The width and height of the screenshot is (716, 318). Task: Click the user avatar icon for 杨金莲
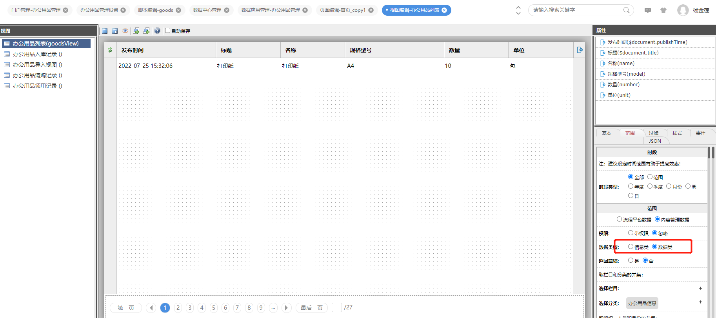683,10
